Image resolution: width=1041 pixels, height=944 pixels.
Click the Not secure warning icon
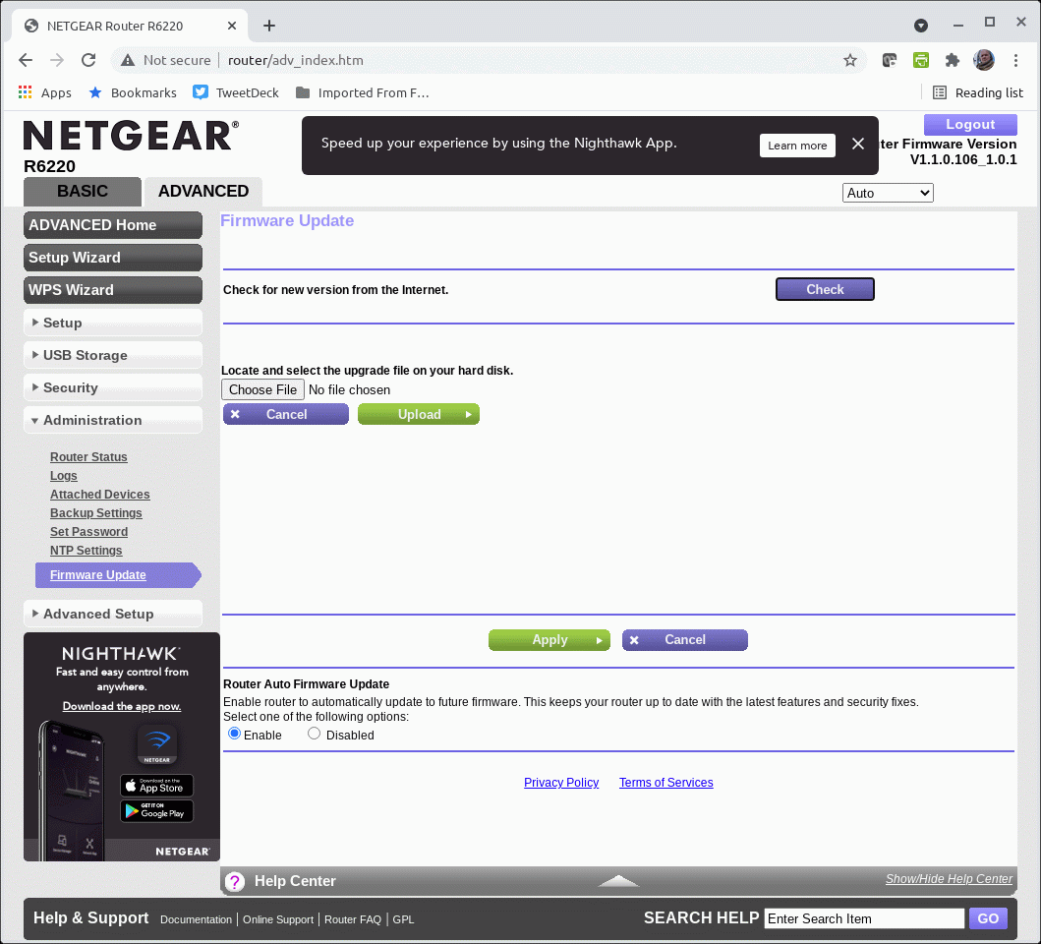point(128,60)
